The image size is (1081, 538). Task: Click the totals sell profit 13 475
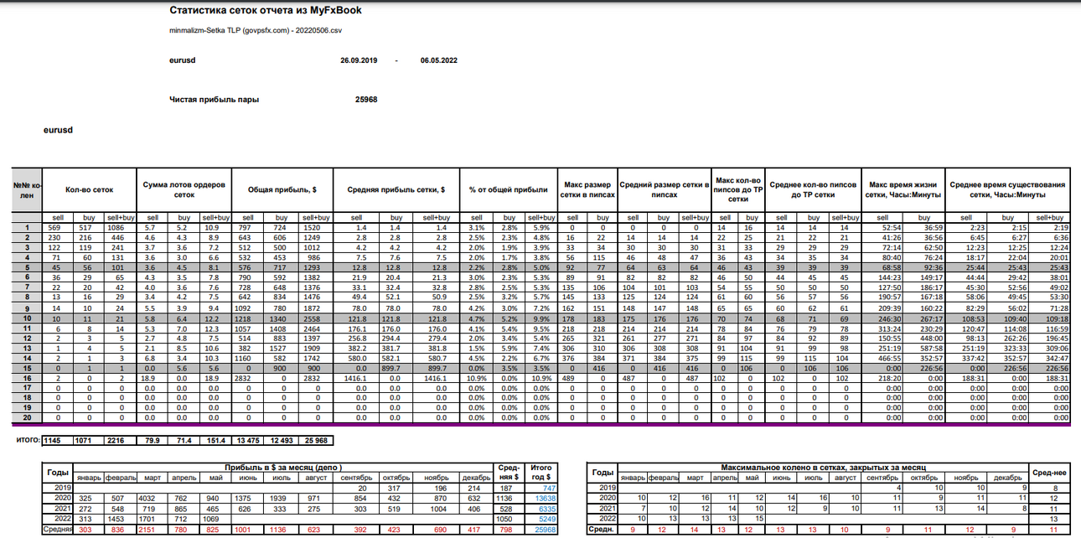(x=247, y=439)
